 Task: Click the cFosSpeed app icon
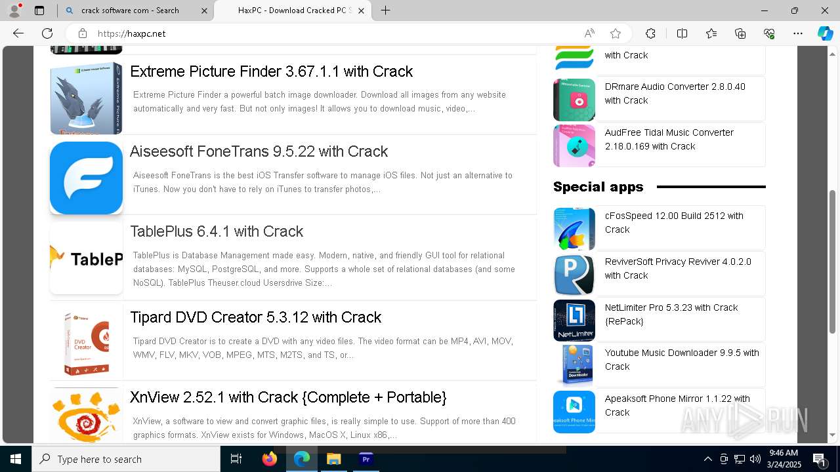click(x=574, y=229)
